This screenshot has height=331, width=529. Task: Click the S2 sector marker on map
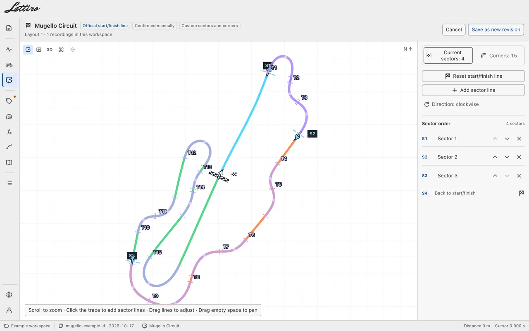click(x=312, y=134)
